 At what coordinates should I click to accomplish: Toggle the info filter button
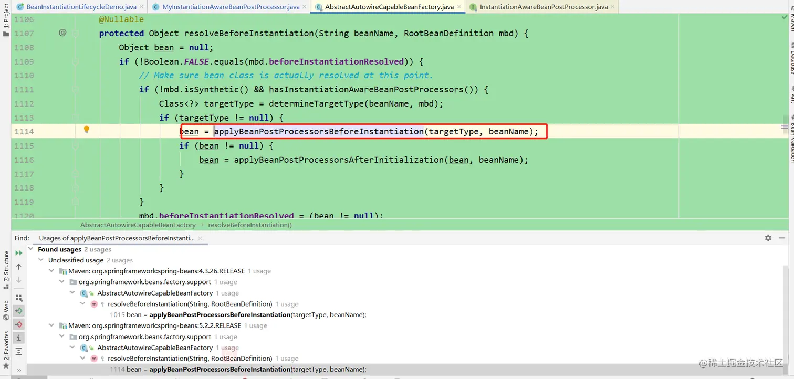(19, 338)
